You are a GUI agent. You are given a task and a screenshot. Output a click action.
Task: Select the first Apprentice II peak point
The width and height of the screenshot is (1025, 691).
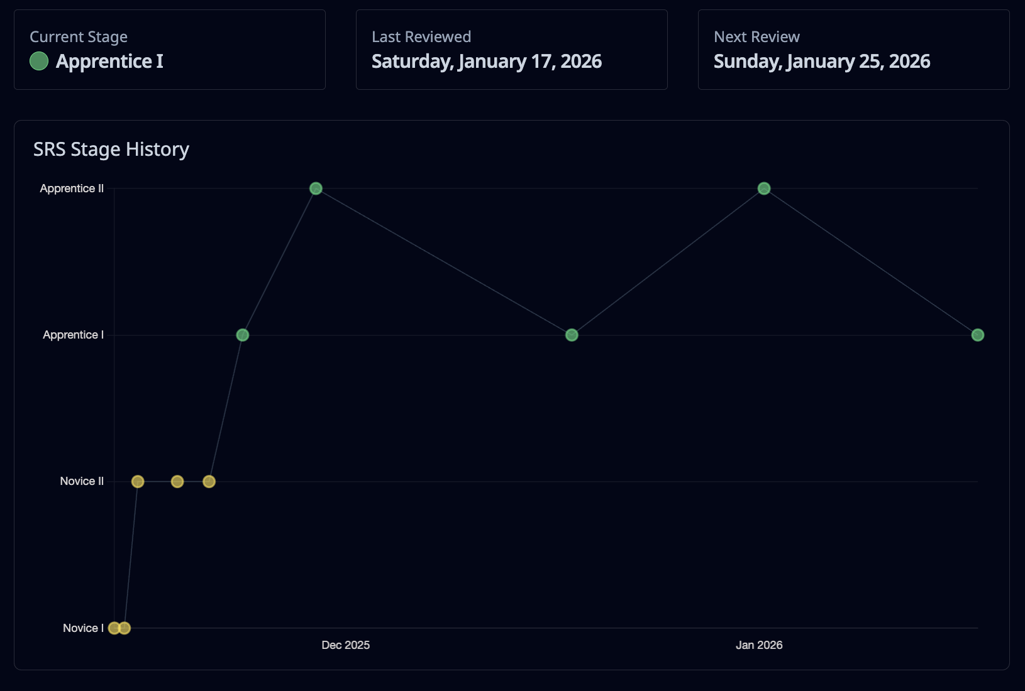316,188
